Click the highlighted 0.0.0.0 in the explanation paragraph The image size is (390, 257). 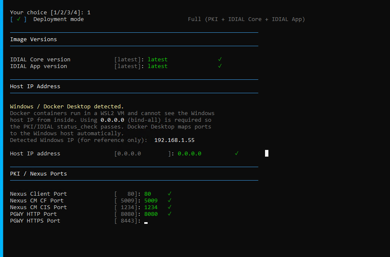click(x=112, y=120)
